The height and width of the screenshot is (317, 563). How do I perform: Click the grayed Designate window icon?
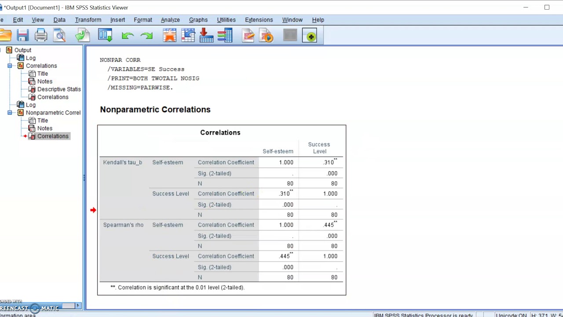point(290,36)
